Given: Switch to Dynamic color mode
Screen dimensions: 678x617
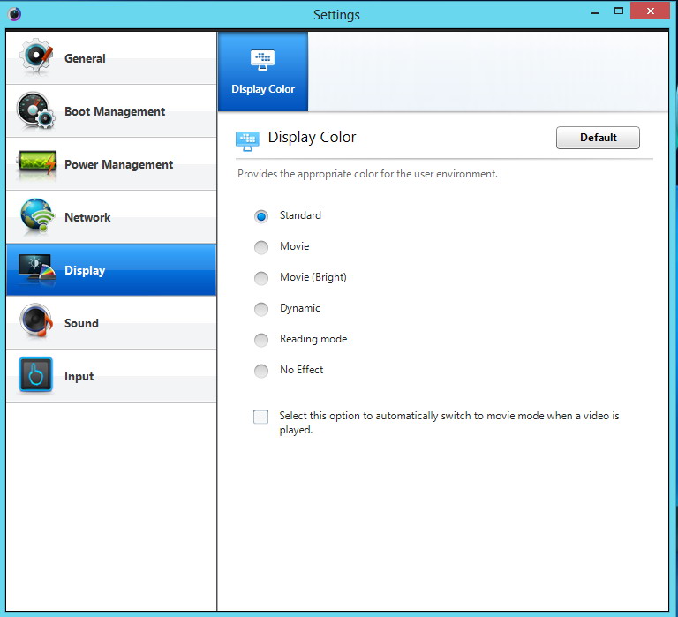Looking at the screenshot, I should click(x=261, y=309).
